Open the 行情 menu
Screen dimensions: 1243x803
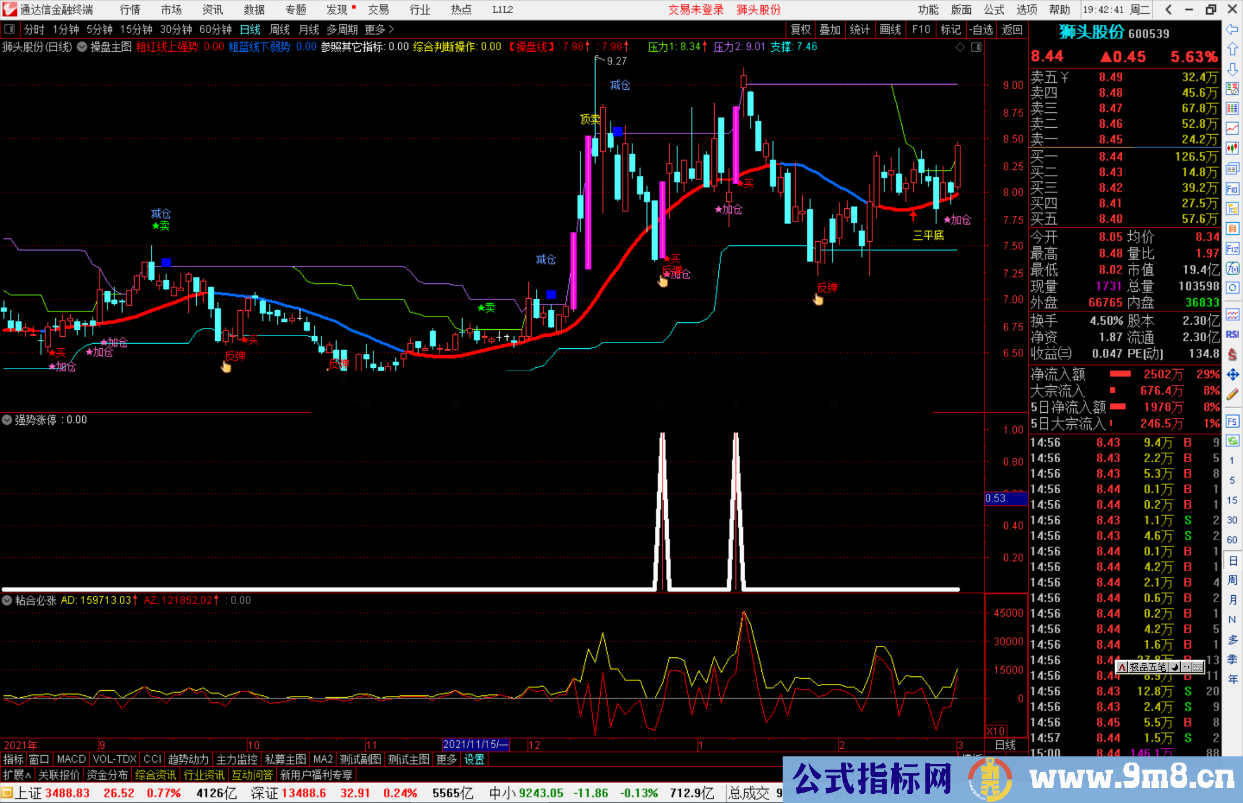[130, 10]
